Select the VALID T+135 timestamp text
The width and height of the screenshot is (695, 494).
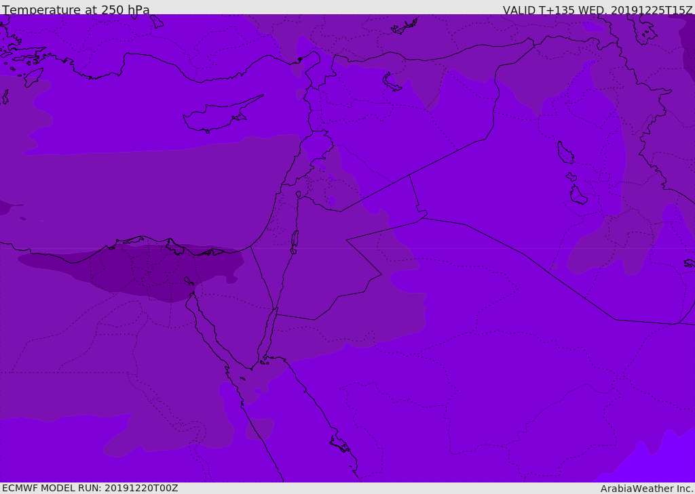click(x=597, y=9)
